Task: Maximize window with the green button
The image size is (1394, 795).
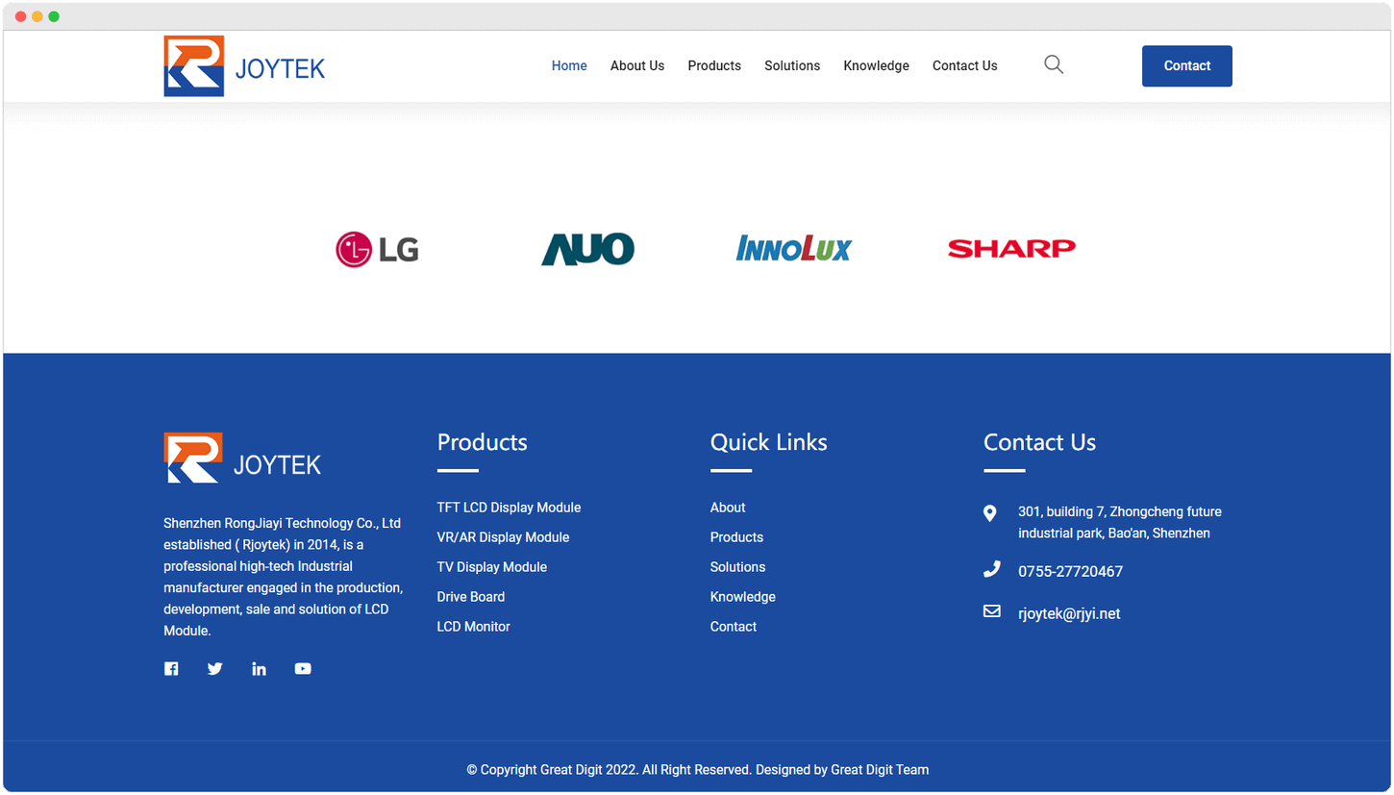Action: [54, 16]
